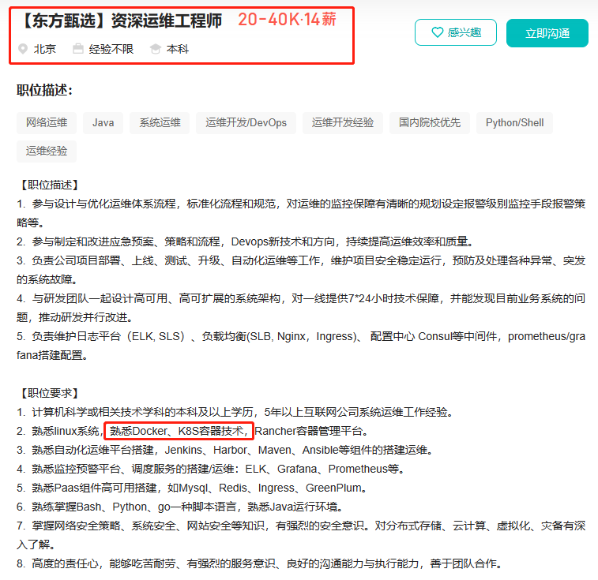Click the text Rancher容器管理平台
The image size is (598, 580).
(x=311, y=431)
